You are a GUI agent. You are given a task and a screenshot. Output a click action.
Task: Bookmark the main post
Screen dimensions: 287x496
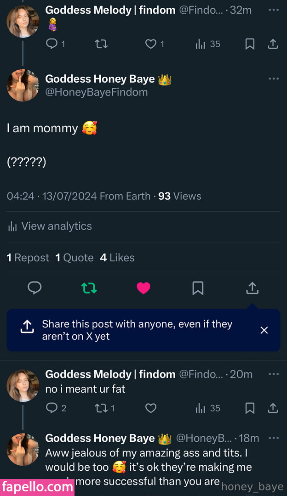tap(198, 288)
